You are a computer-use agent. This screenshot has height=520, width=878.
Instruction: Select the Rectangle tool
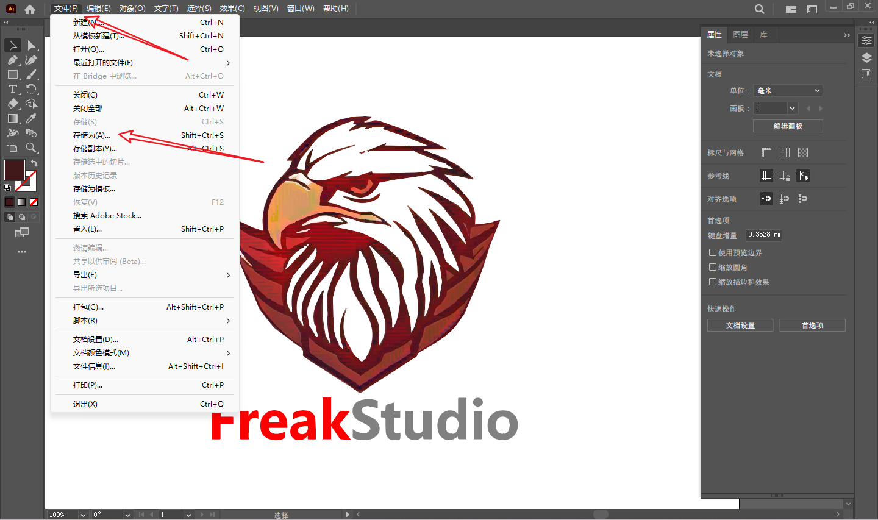[x=12, y=75]
